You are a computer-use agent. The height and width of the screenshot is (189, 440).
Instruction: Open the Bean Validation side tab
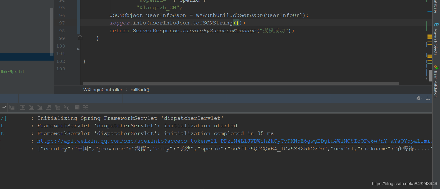[436, 84]
